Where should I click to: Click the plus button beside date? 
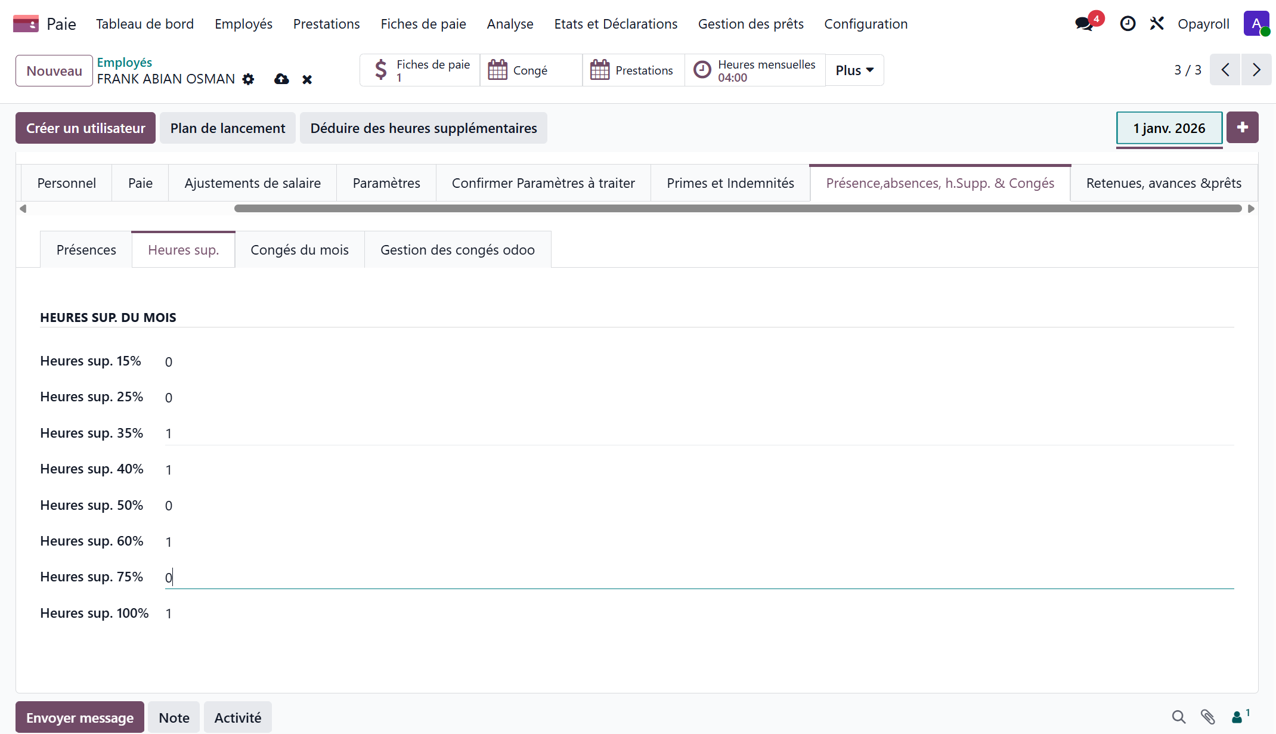point(1242,128)
